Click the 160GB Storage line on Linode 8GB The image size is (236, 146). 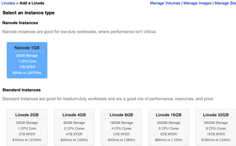(121, 123)
